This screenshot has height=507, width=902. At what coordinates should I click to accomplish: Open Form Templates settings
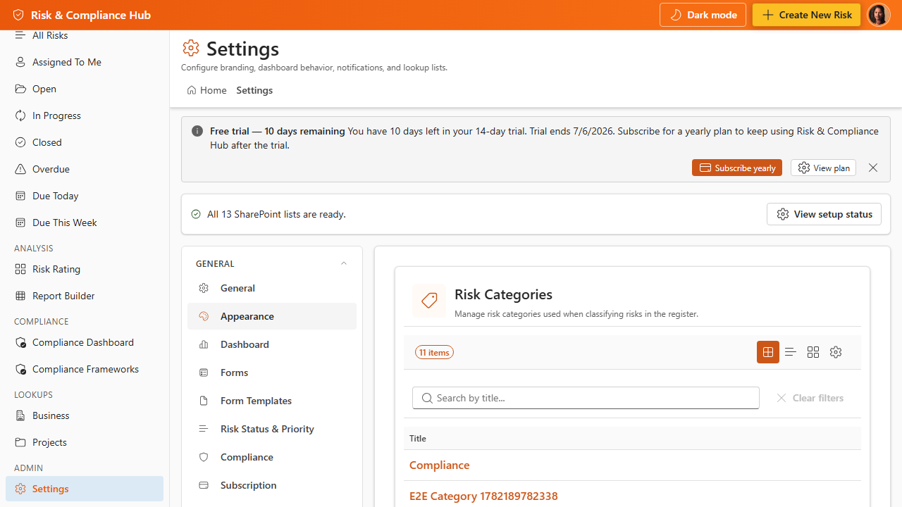[x=272, y=401]
